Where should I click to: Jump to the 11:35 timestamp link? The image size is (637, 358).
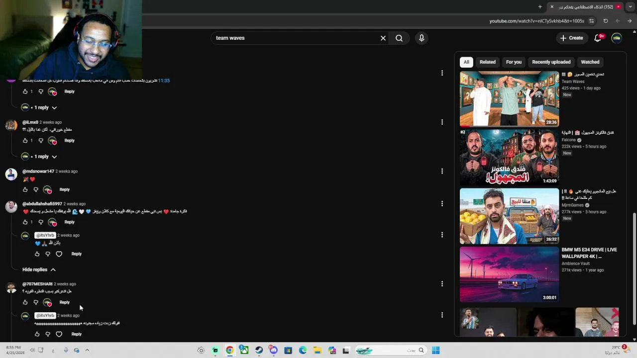164,81
